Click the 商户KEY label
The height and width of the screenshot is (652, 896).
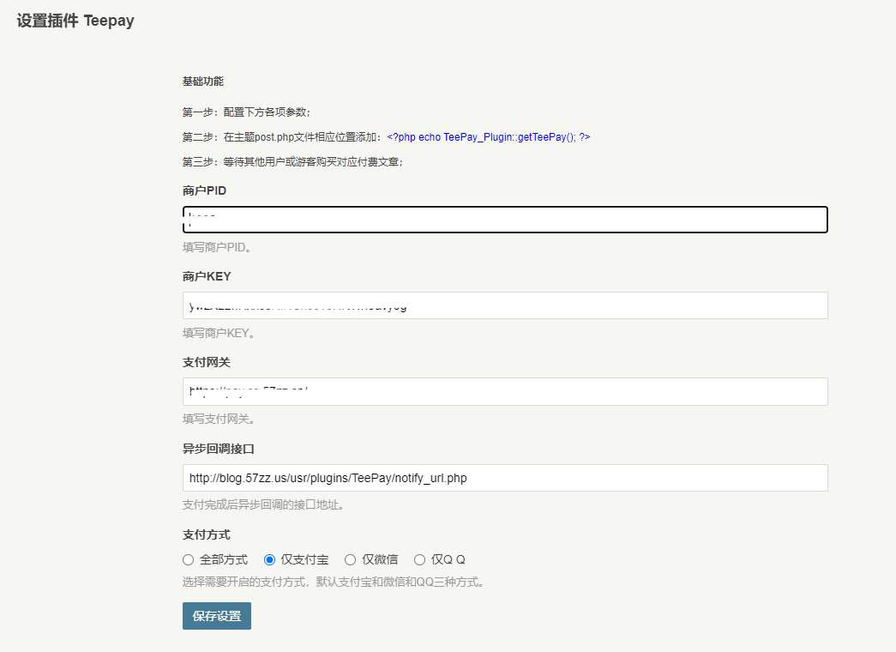(x=207, y=276)
